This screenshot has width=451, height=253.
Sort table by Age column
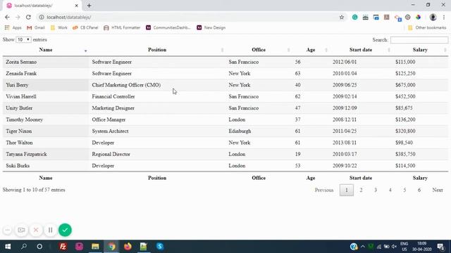point(311,50)
